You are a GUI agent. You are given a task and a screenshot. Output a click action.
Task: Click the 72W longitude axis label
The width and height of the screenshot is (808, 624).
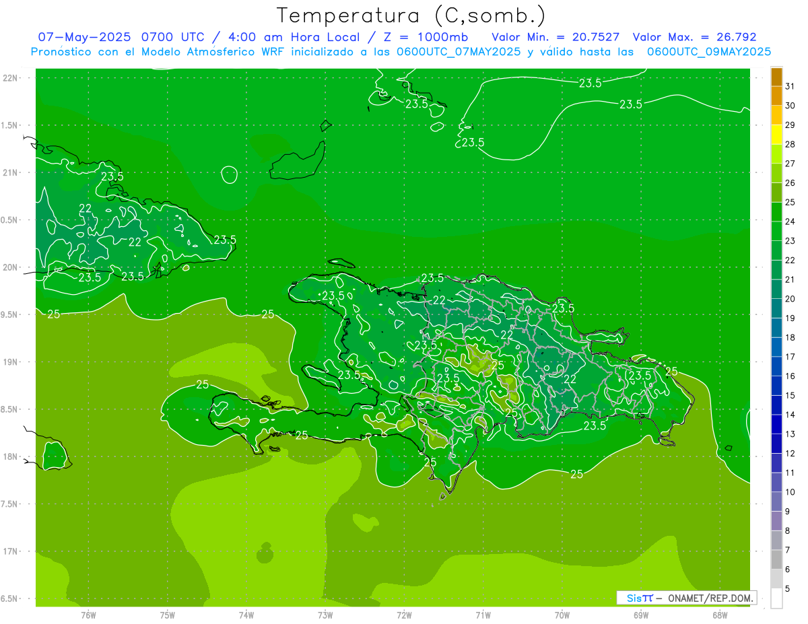404,615
